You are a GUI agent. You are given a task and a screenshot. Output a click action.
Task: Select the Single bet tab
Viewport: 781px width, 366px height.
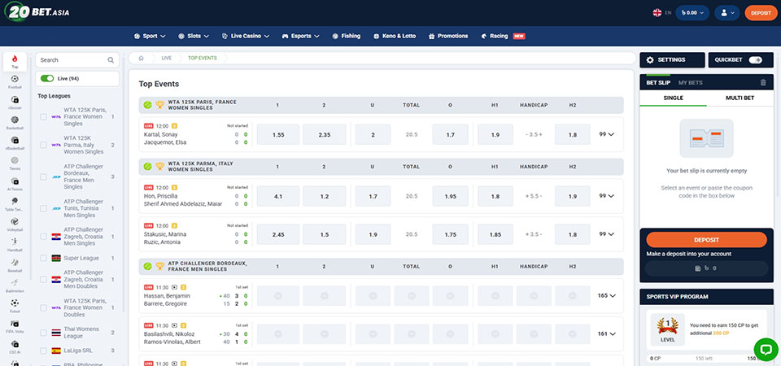point(673,98)
